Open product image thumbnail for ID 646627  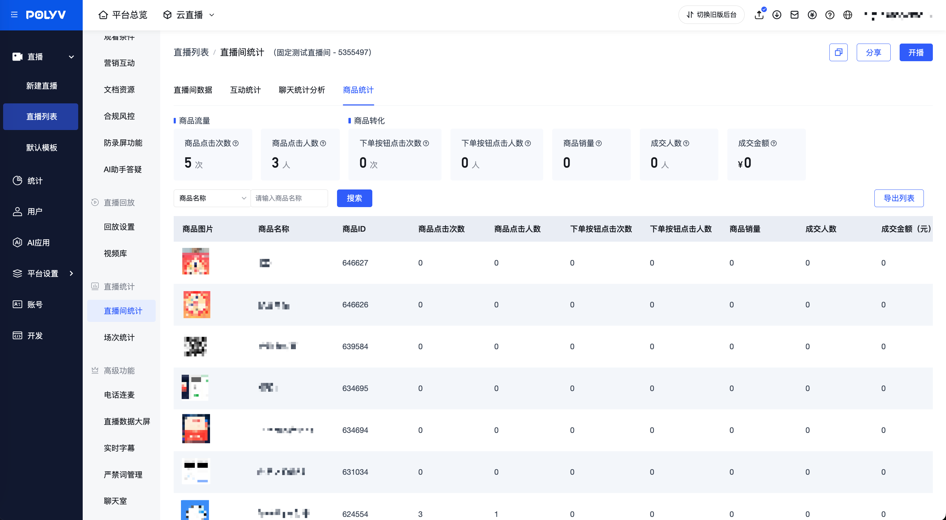click(196, 261)
